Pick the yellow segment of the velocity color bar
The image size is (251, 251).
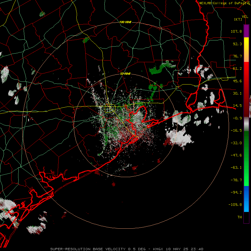click(x=246, y=50)
